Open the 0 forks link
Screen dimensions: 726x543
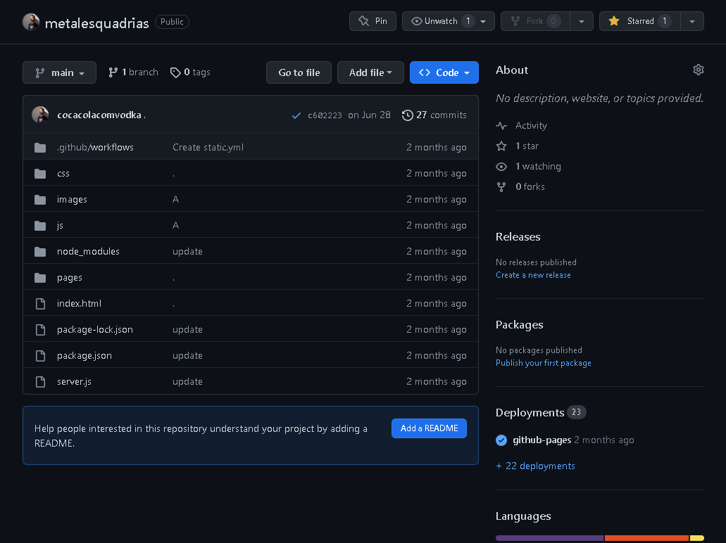tap(530, 186)
